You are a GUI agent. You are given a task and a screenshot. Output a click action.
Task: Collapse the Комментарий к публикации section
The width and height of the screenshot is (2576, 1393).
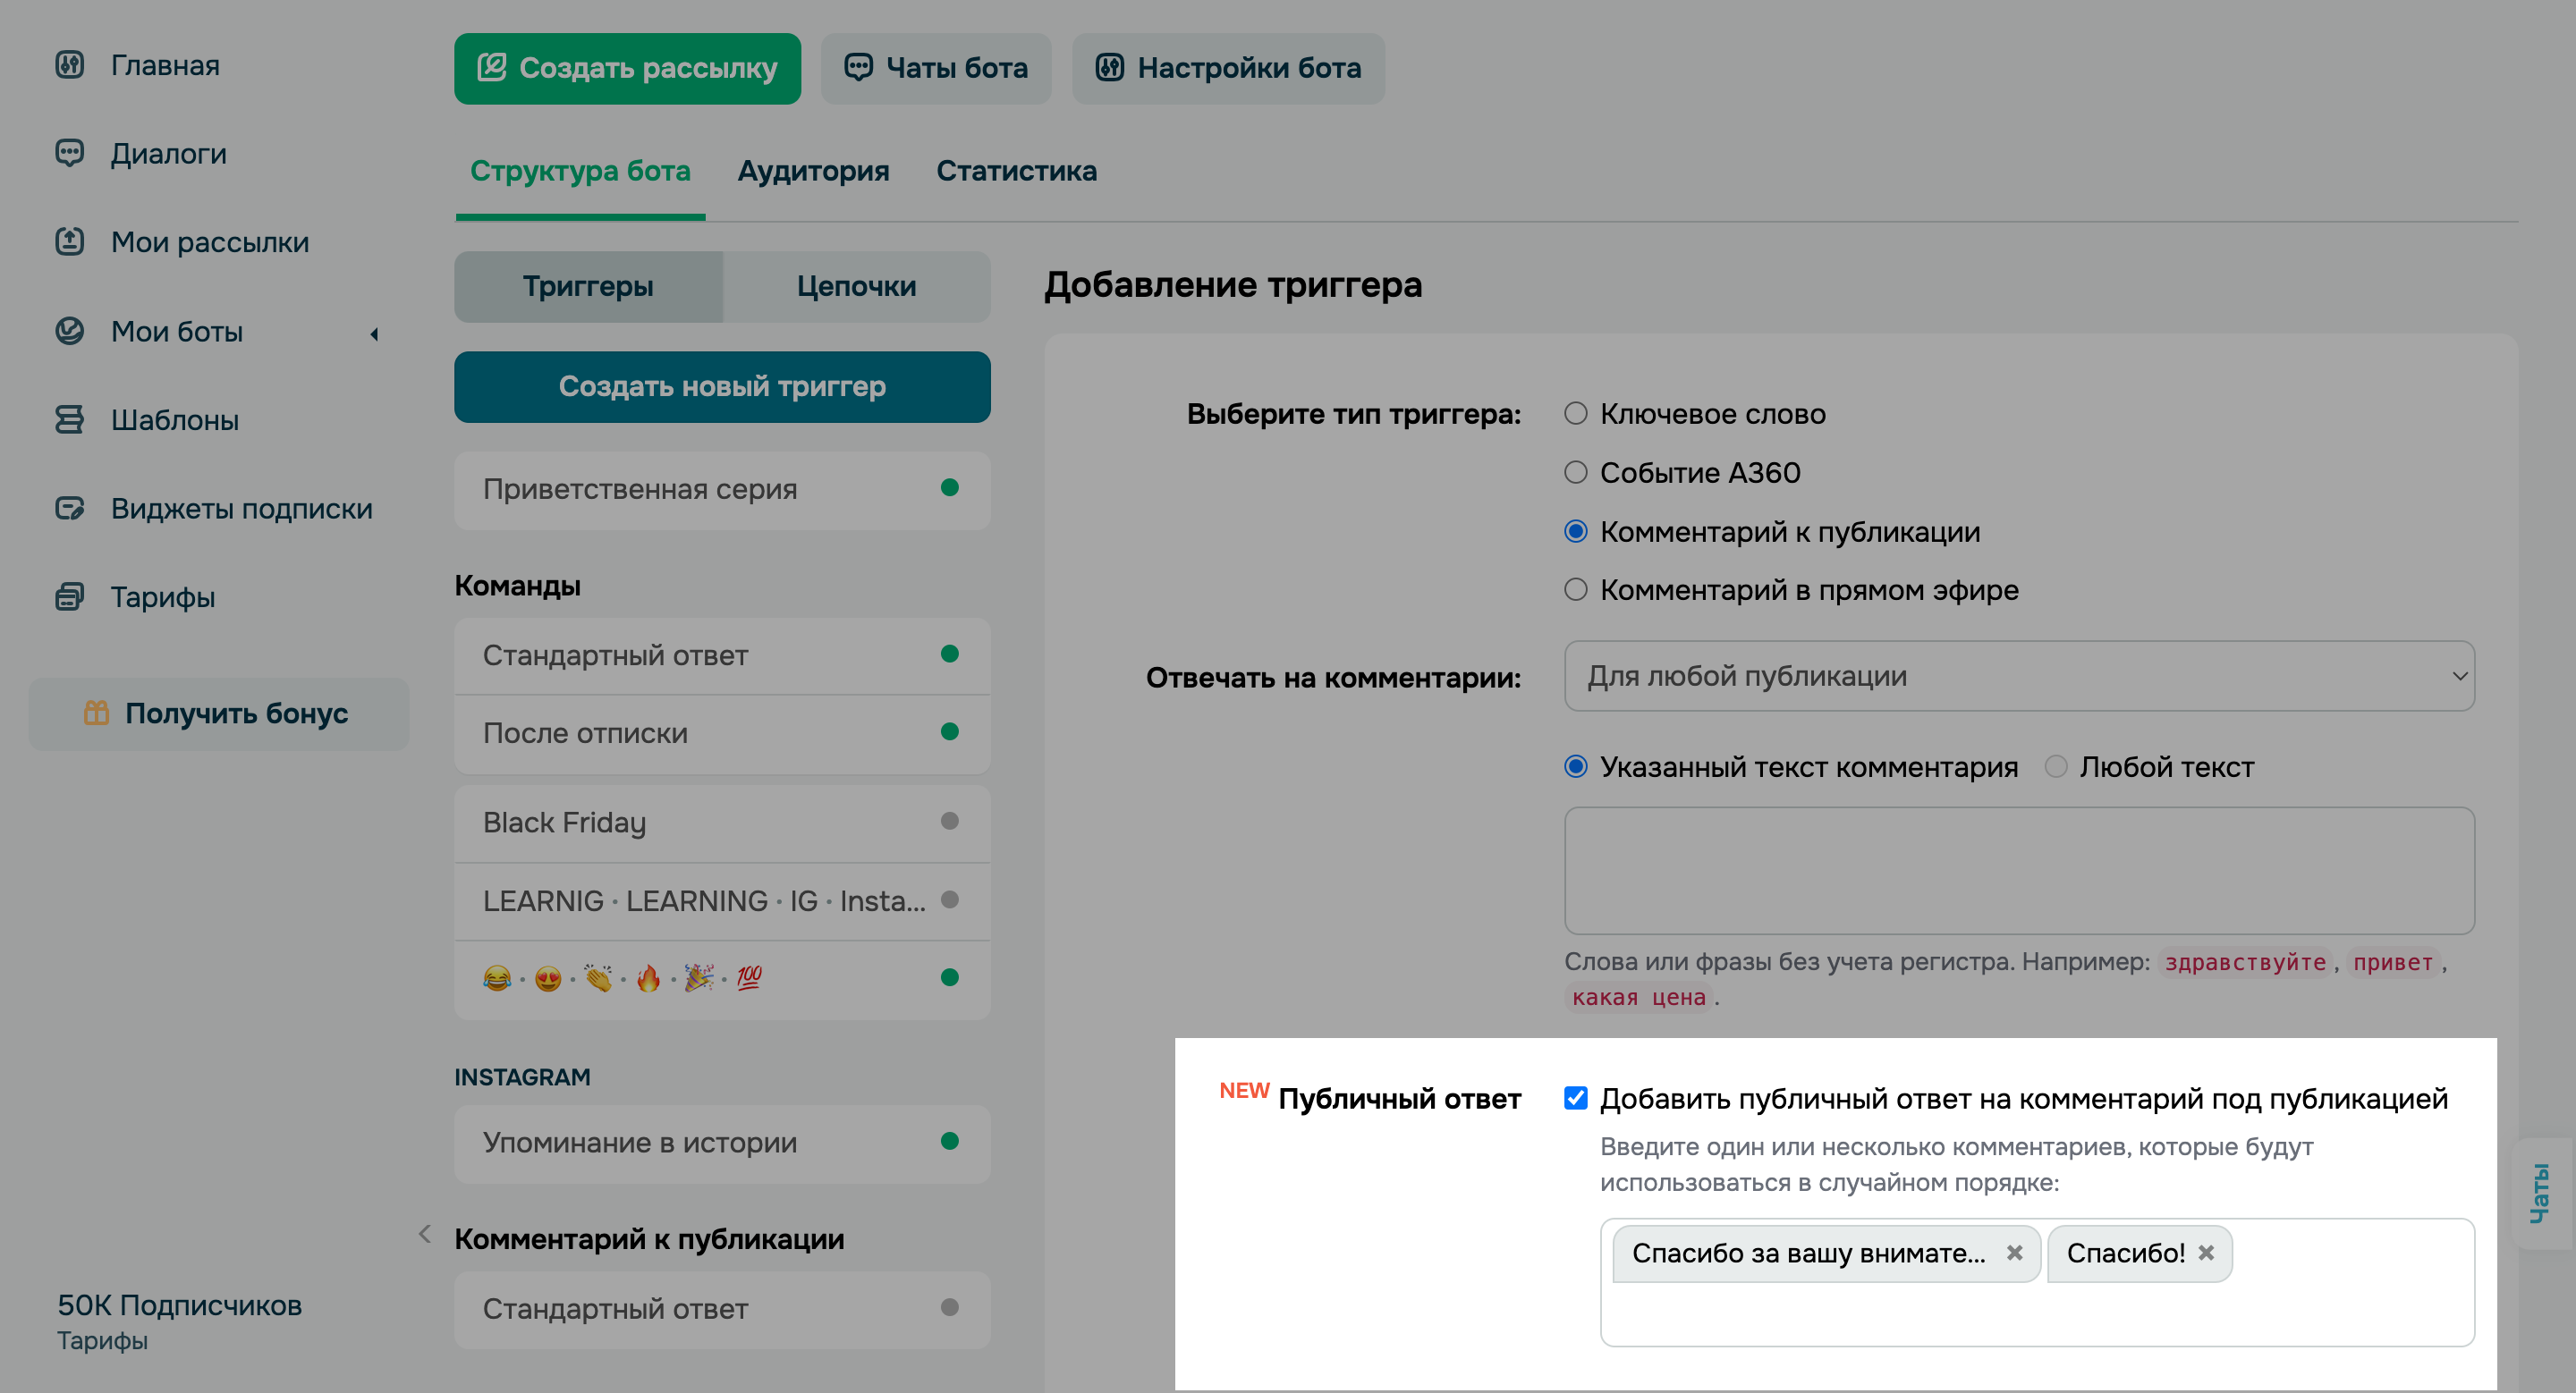425,1234
